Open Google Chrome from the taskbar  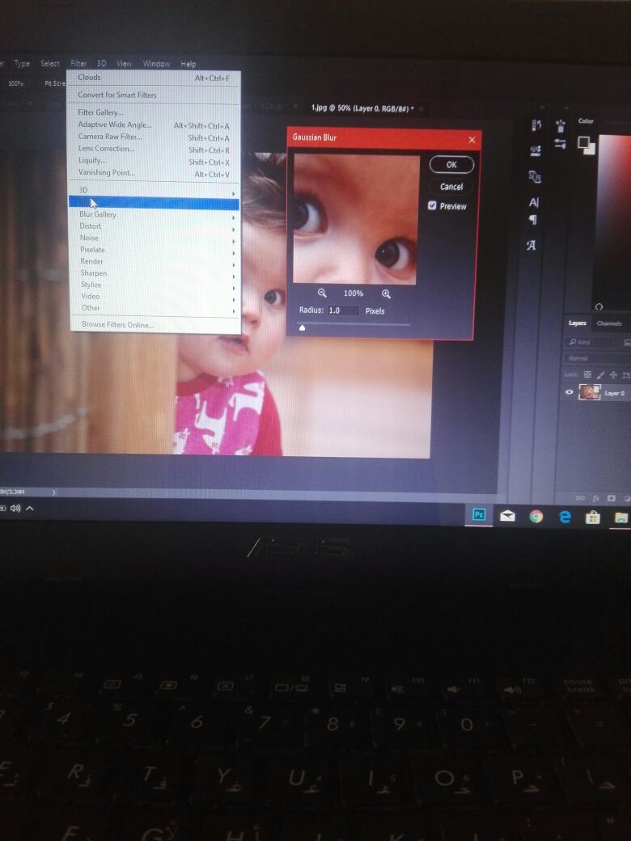pyautogui.click(x=536, y=516)
